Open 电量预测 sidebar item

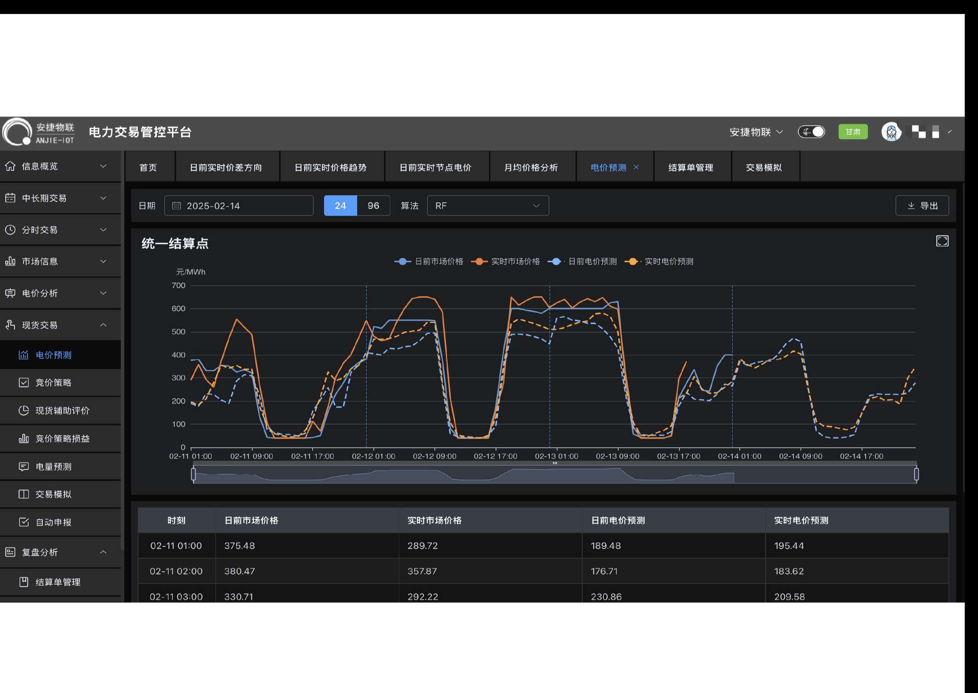[x=53, y=466]
